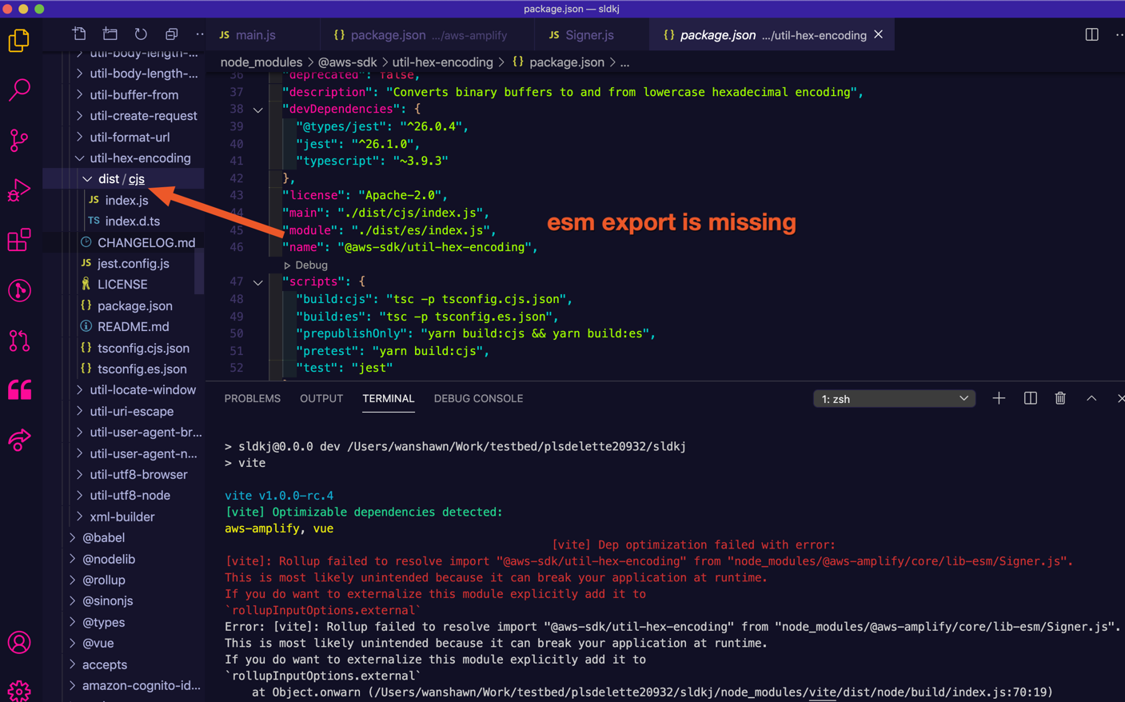The height and width of the screenshot is (702, 1125).
Task: Maximize the terminal panel size
Action: click(1091, 398)
